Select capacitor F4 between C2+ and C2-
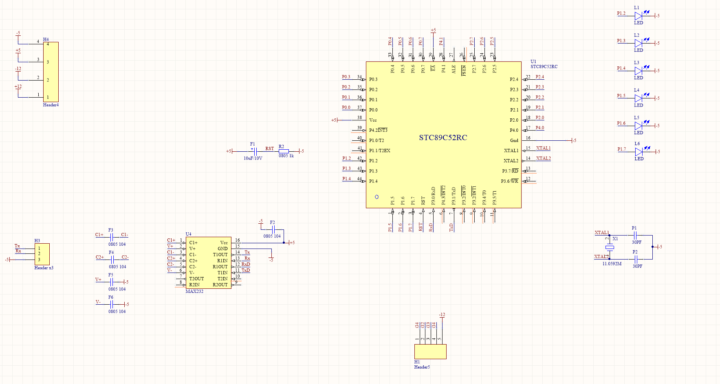The height and width of the screenshot is (384, 720). (x=112, y=260)
